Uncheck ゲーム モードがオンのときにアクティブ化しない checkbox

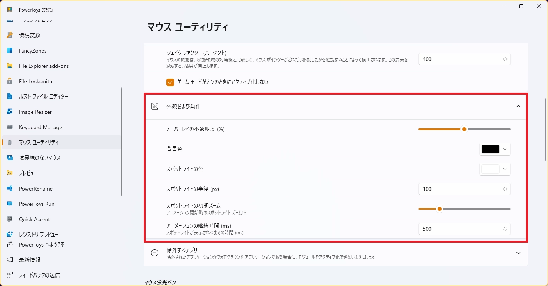coord(170,82)
